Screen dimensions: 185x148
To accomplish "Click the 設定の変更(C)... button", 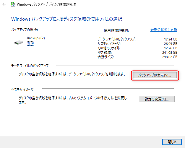I will (x=157, y=99).
